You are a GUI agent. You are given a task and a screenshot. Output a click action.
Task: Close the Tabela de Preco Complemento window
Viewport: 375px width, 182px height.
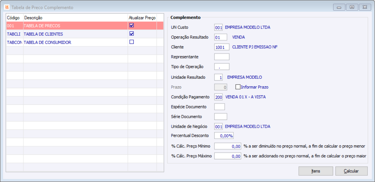pyautogui.click(x=365, y=7)
